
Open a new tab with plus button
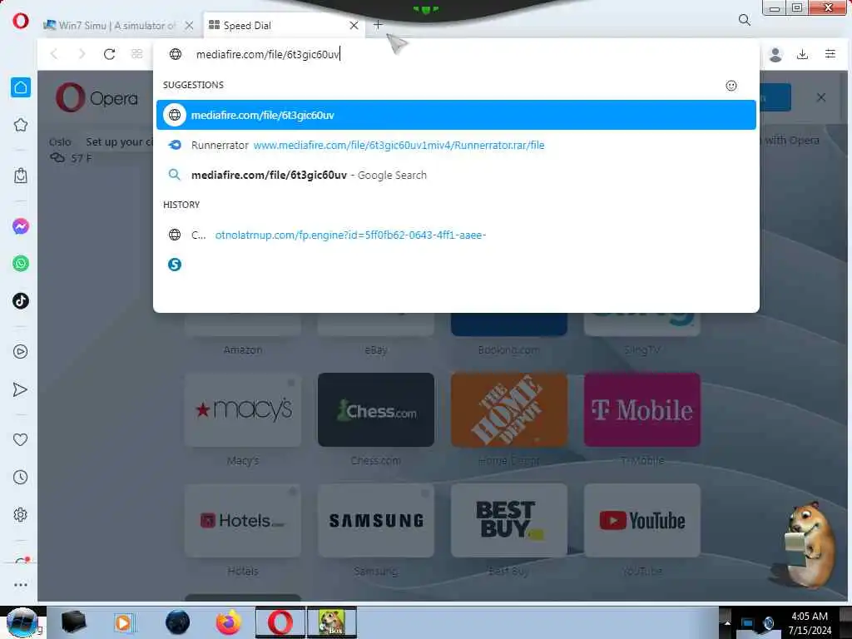tap(379, 24)
